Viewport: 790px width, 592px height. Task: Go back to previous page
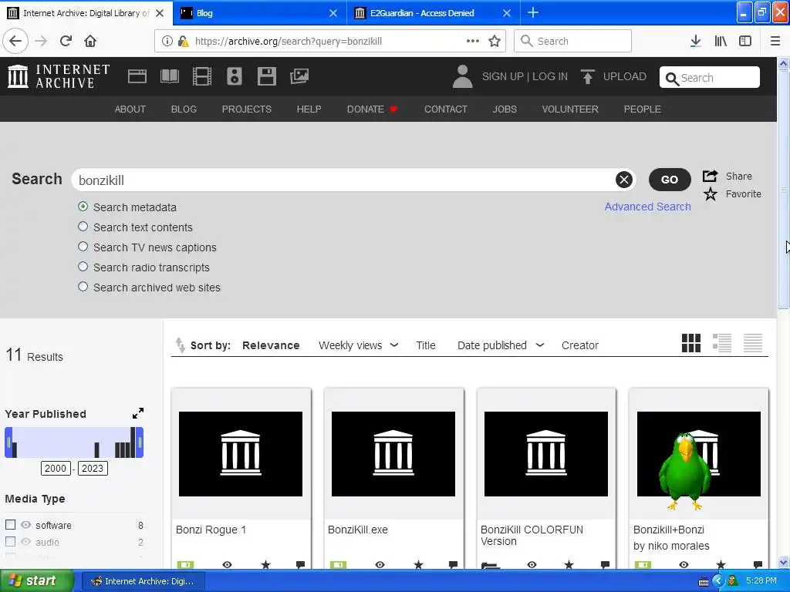tap(15, 42)
